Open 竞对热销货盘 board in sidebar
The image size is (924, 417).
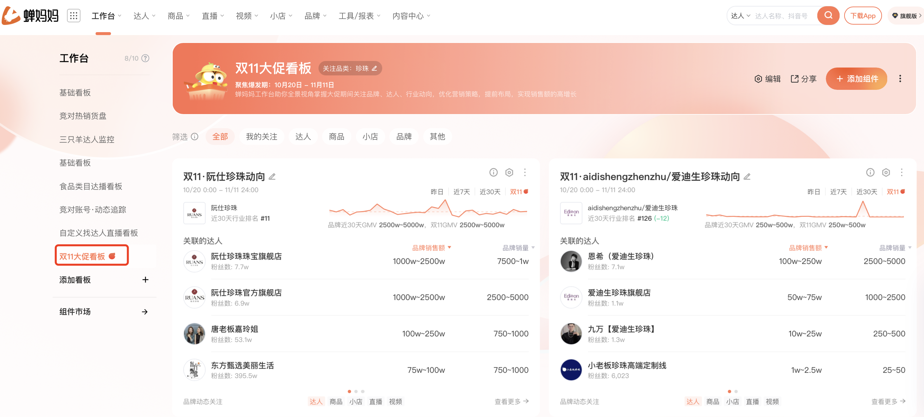click(83, 116)
